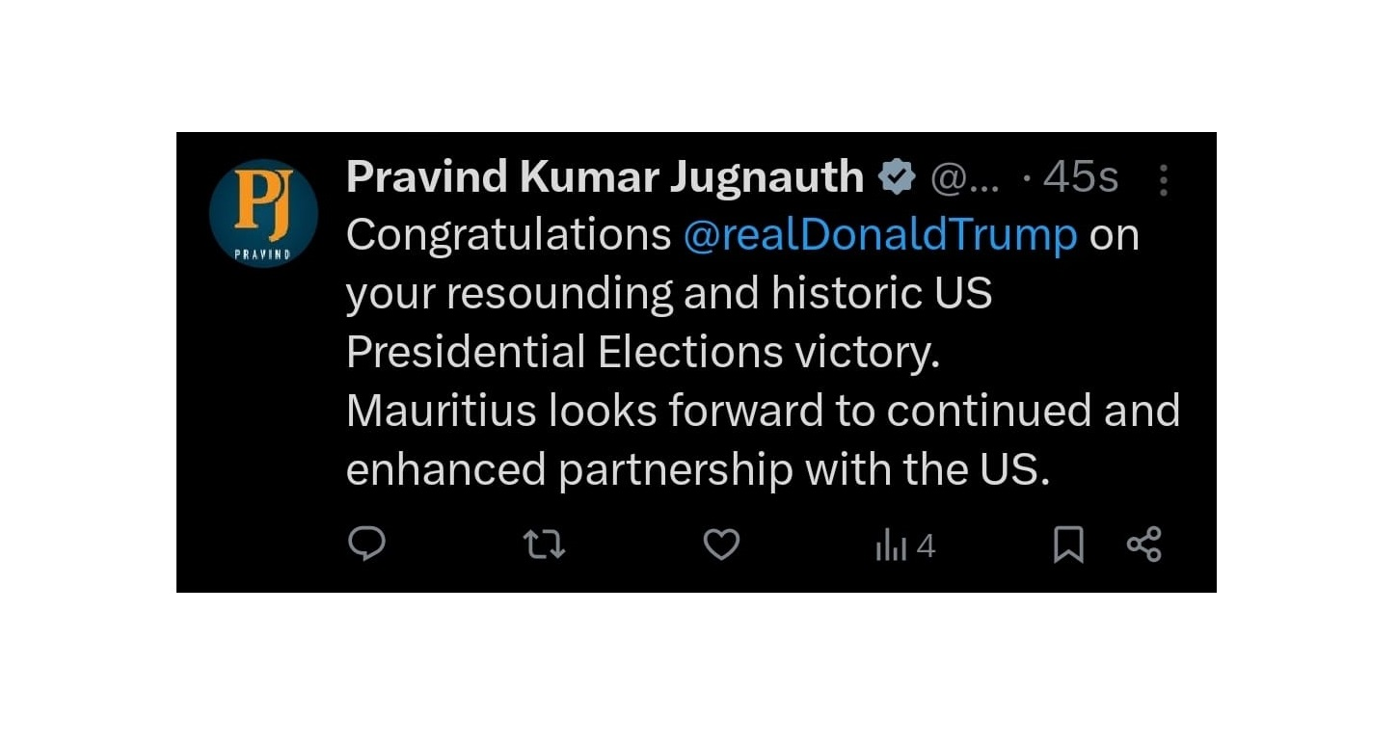Click the PRAVIND caption inside the avatar

(263, 254)
